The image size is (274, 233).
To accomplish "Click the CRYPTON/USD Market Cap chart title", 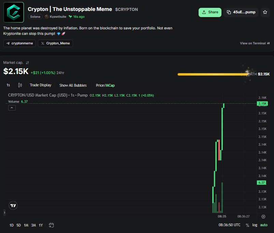I will [48, 95].
